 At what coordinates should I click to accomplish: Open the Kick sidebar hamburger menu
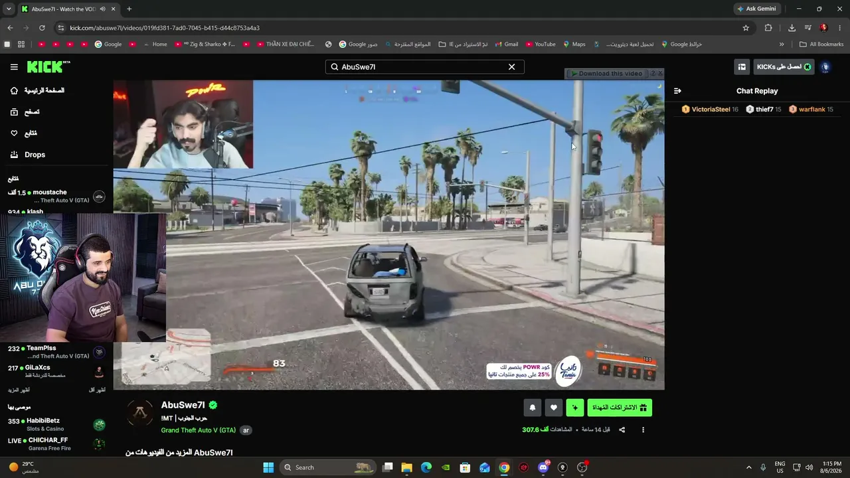tap(14, 67)
